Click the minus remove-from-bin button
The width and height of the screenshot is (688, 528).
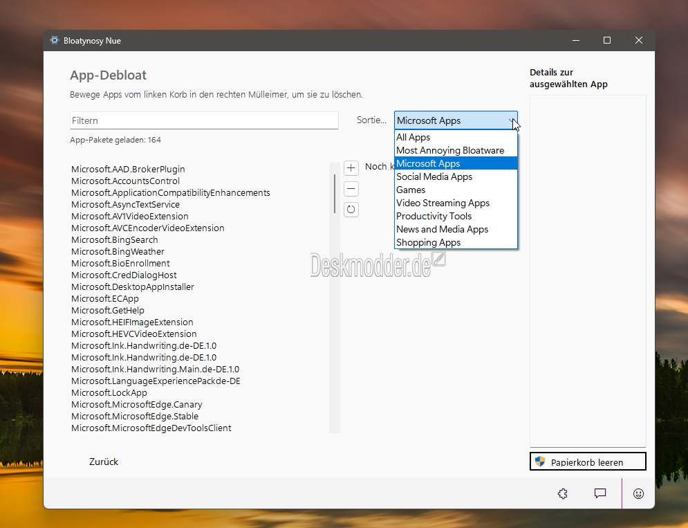[x=351, y=189]
